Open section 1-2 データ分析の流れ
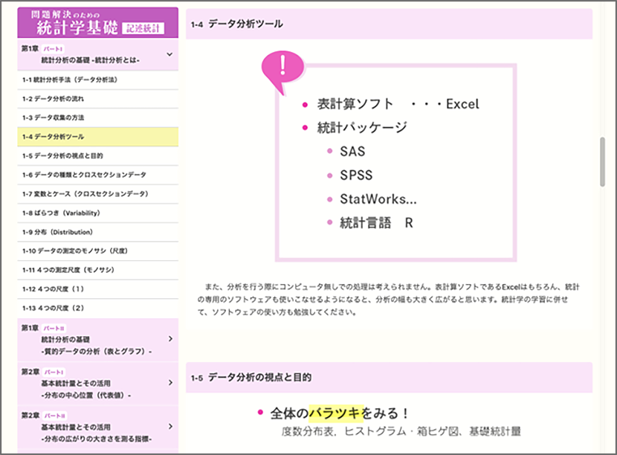This screenshot has height=455, width=617. point(97,99)
